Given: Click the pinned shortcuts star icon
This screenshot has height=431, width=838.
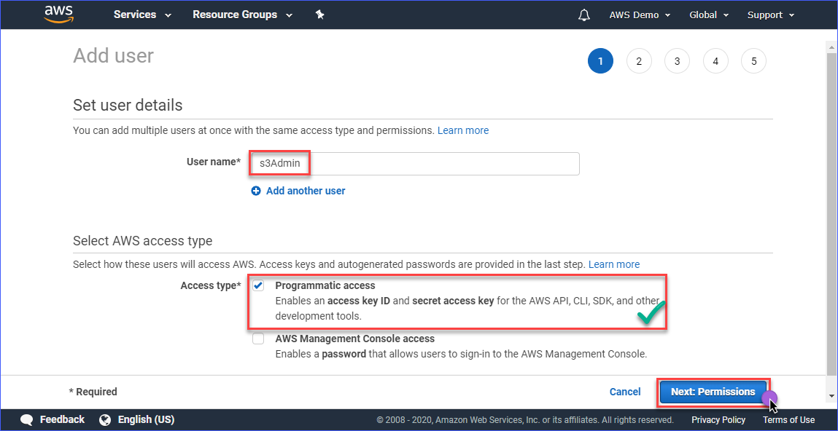Looking at the screenshot, I should 319,15.
